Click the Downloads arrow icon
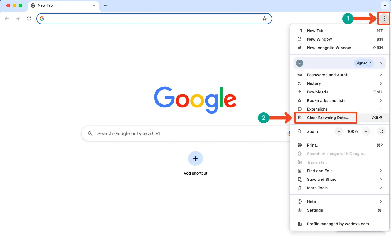Screen dimensions: 391x236 (x=300, y=92)
